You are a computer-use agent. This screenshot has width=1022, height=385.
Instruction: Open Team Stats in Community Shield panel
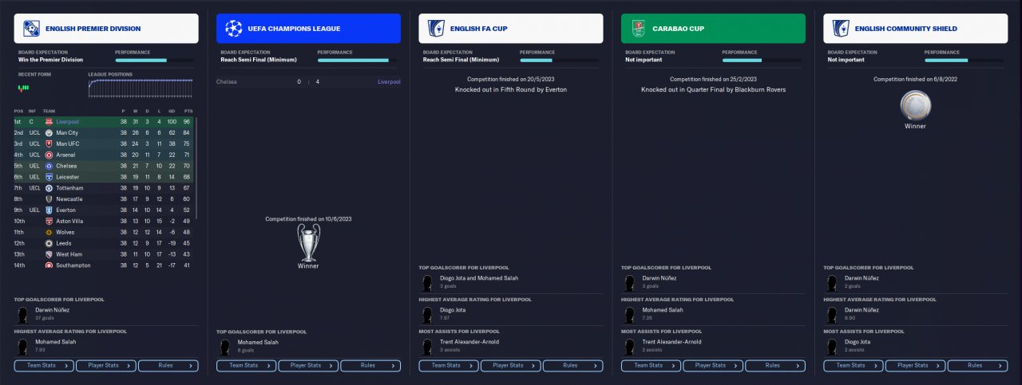(x=854, y=366)
